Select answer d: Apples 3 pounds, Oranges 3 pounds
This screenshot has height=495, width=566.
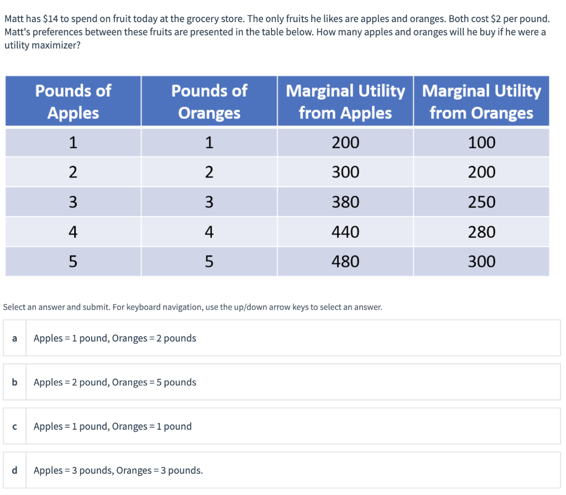tap(282, 470)
